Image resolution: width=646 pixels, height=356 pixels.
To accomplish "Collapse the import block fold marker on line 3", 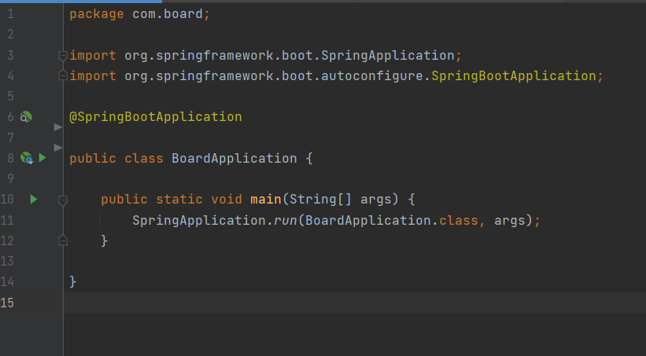I will [63, 56].
